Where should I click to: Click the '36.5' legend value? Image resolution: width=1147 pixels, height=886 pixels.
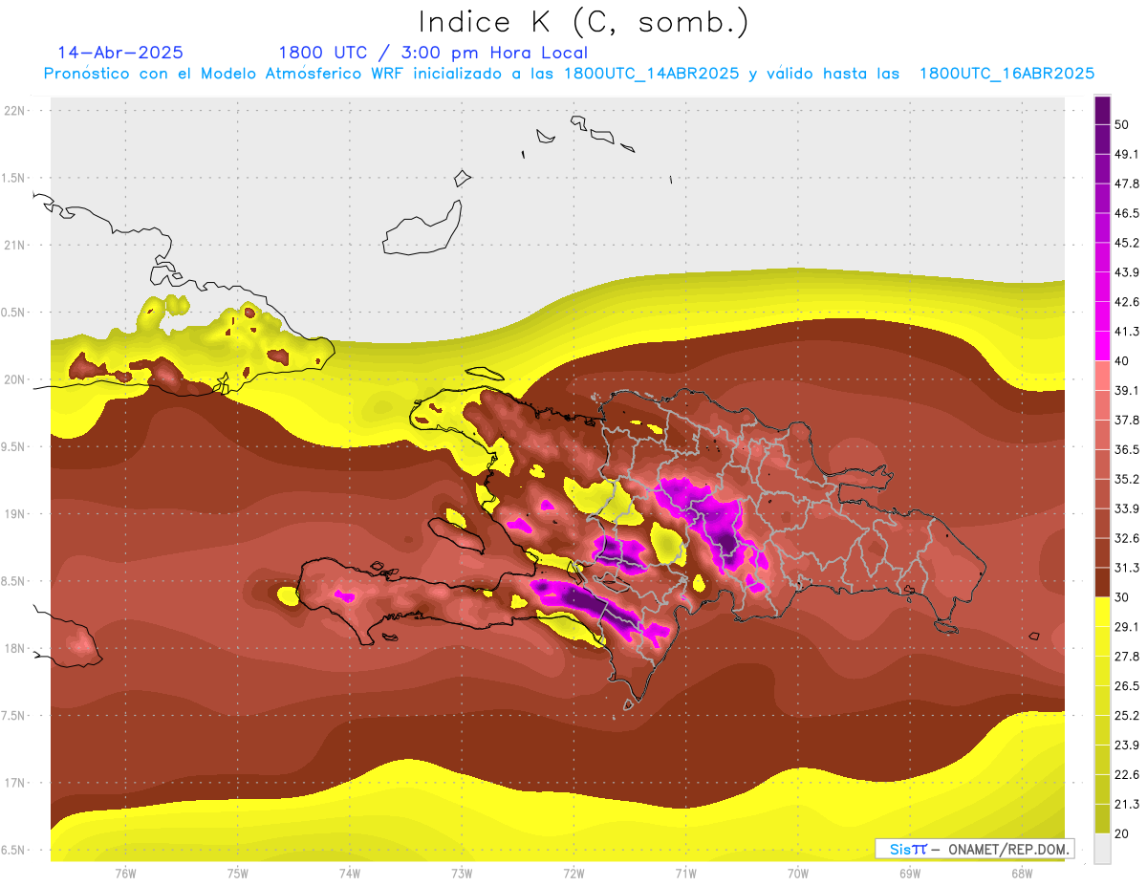click(1126, 449)
